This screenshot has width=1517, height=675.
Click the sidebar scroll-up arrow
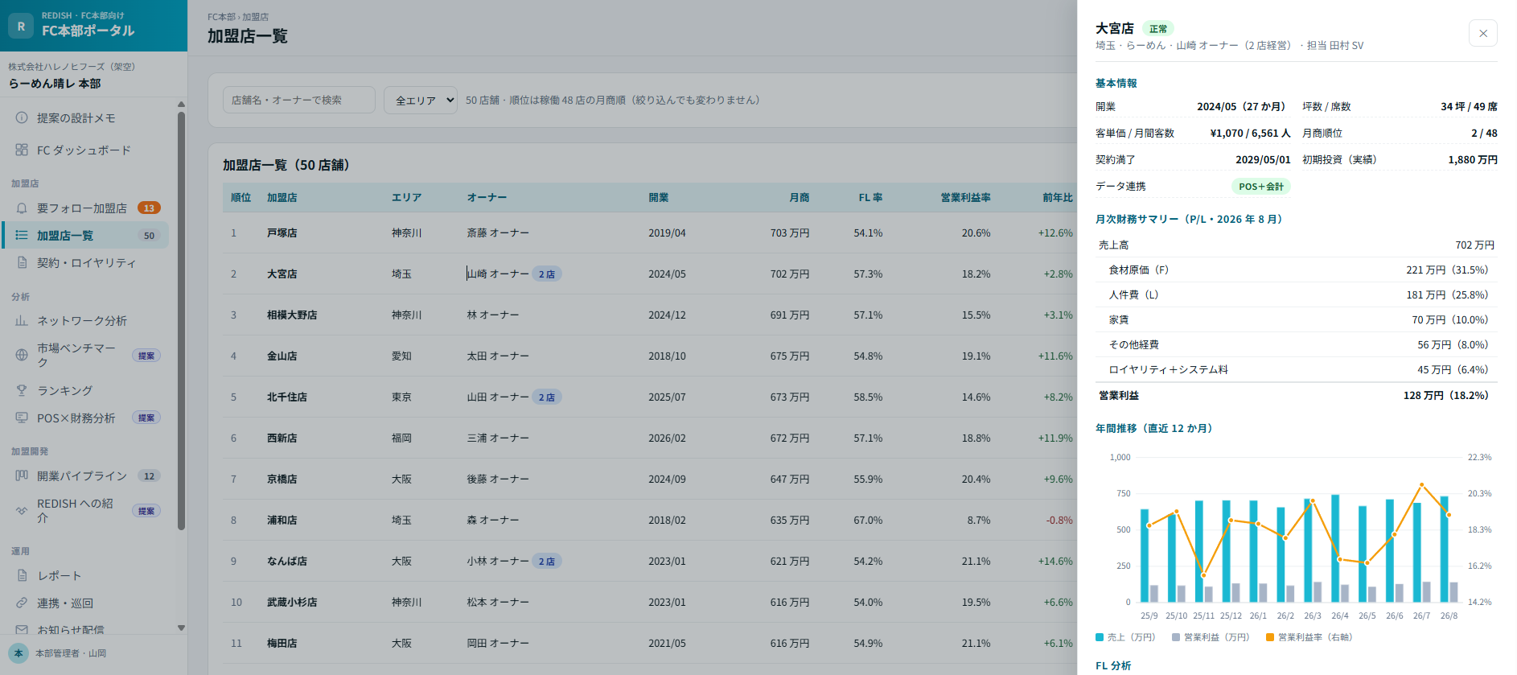tap(181, 105)
